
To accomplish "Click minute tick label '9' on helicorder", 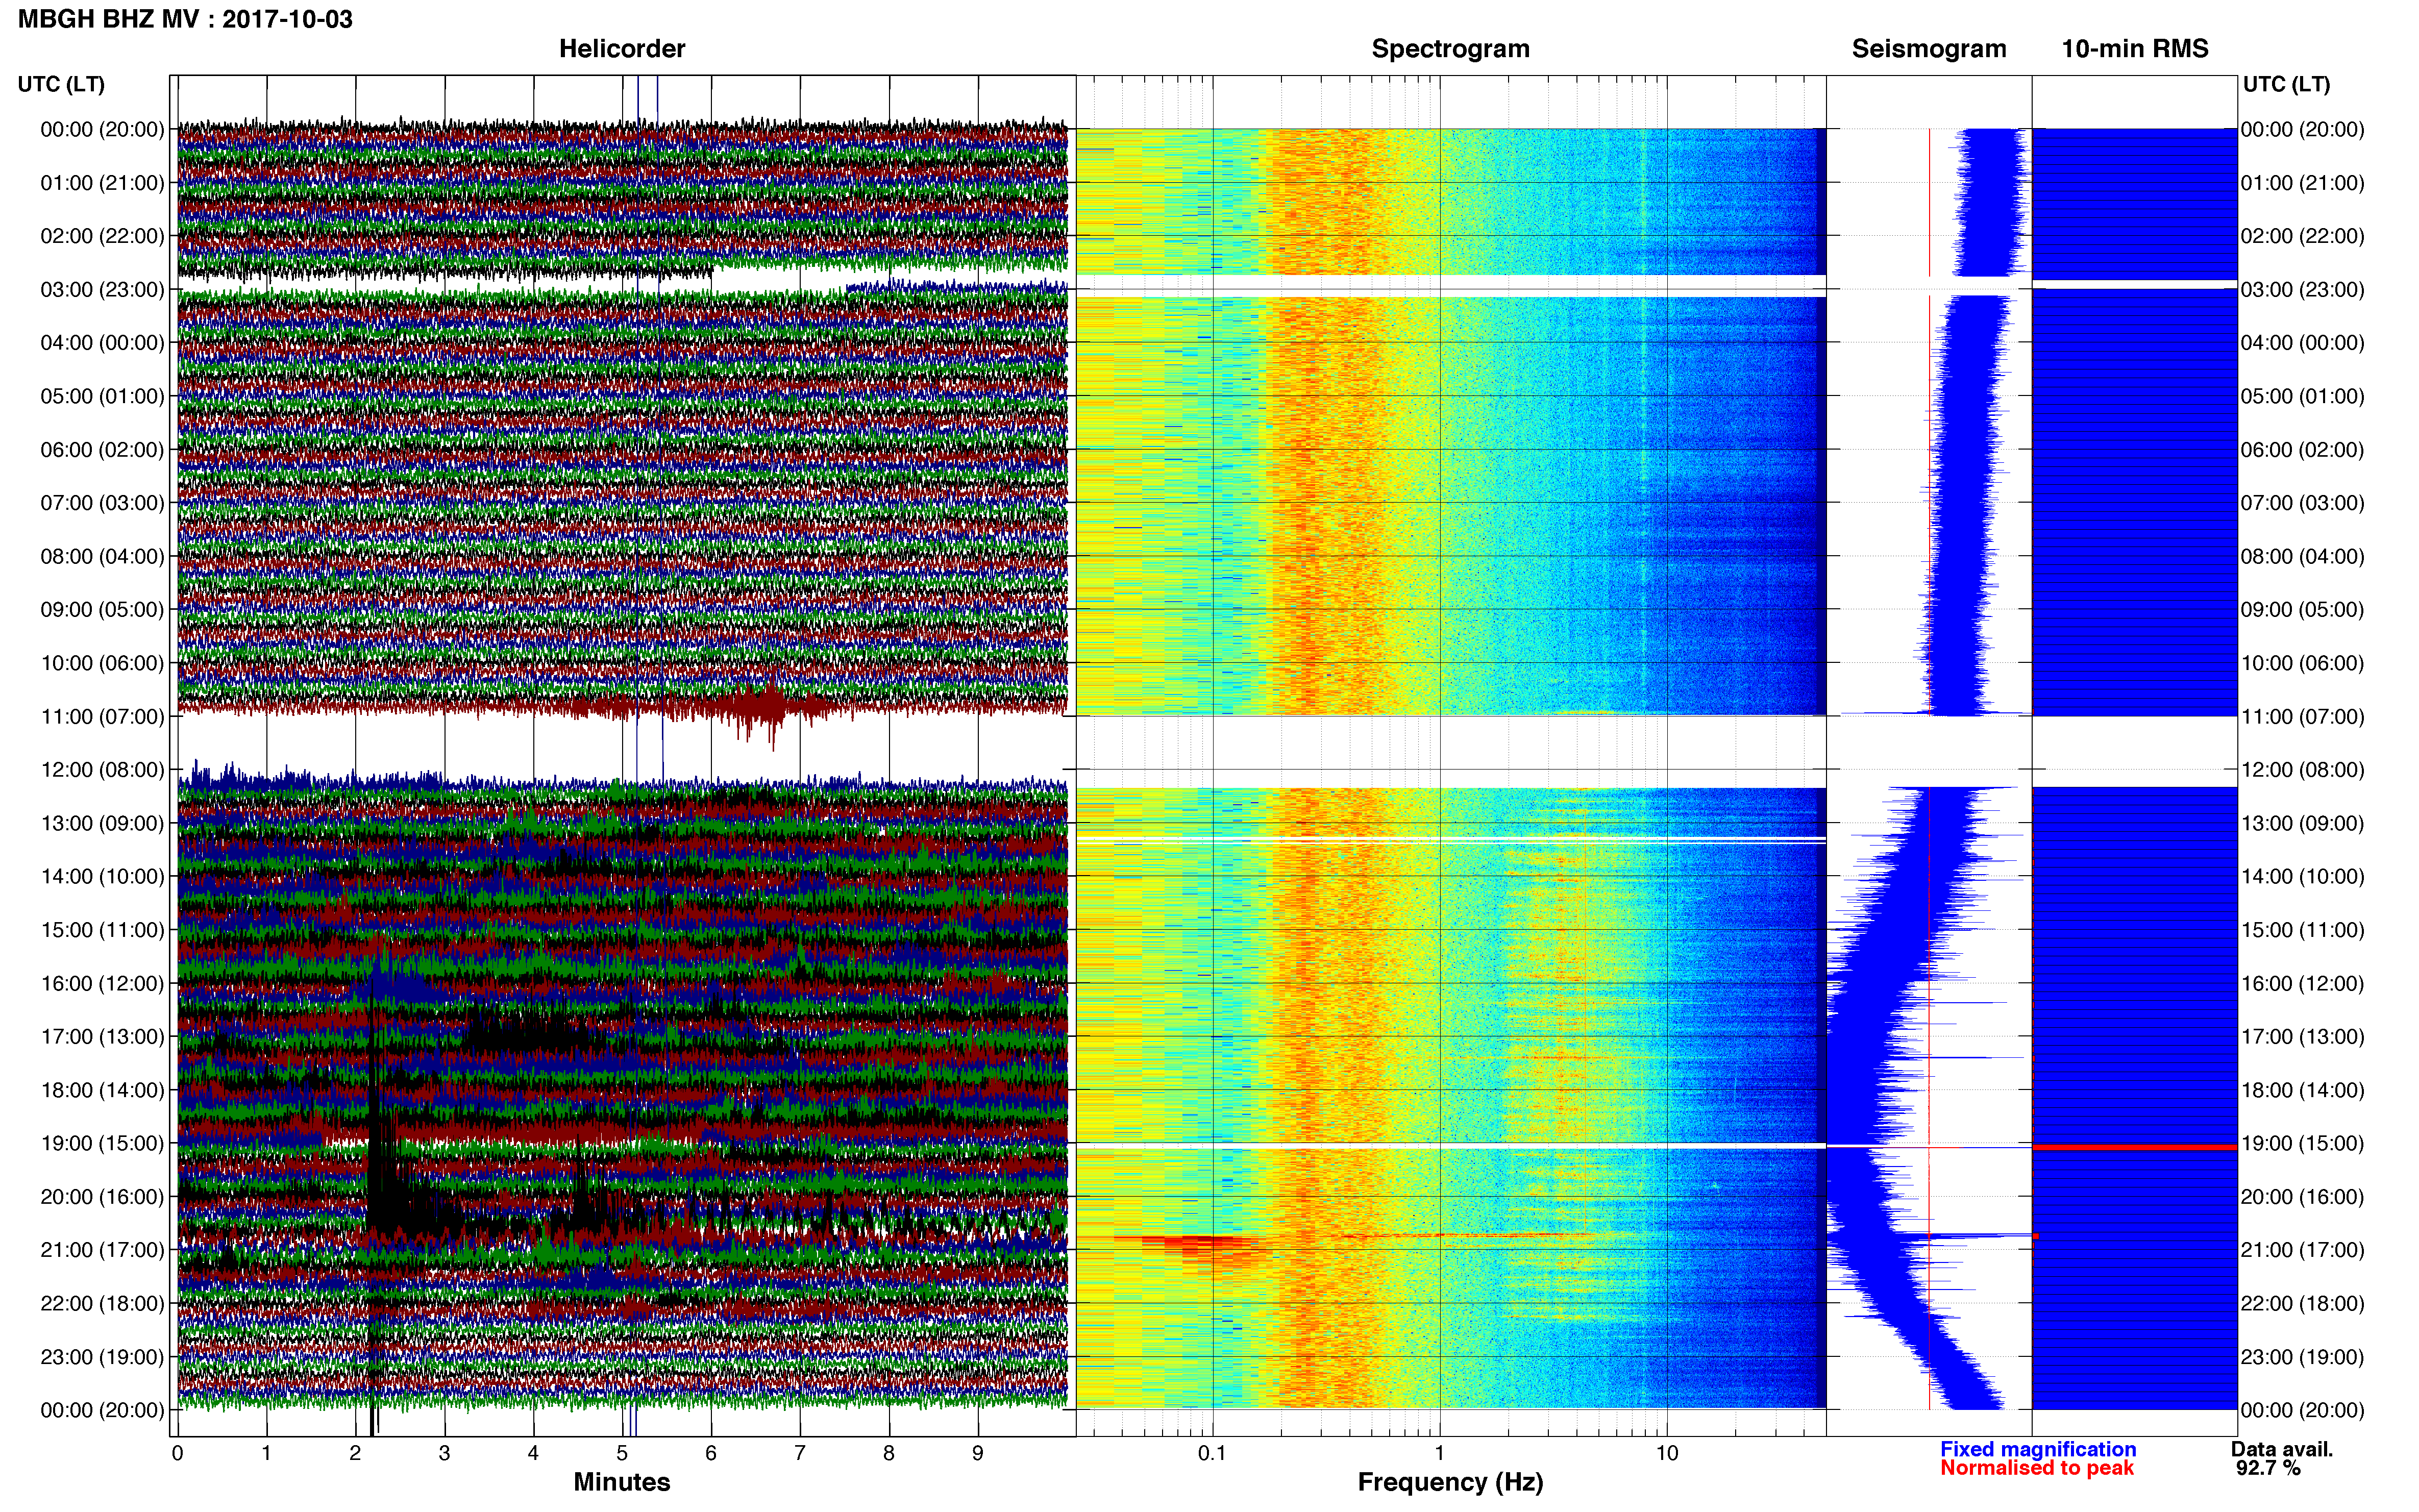I will pos(978,1454).
